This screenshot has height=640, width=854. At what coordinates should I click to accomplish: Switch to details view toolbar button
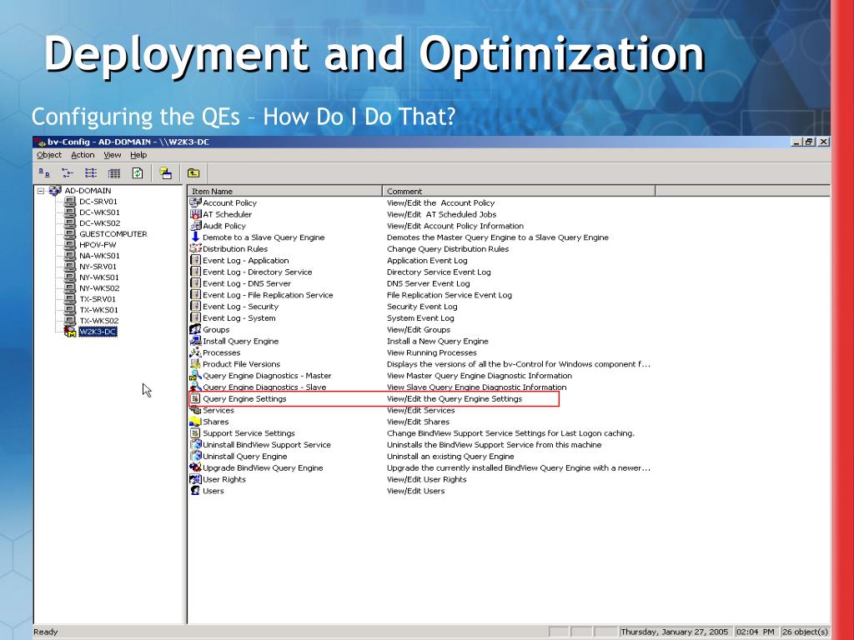114,173
